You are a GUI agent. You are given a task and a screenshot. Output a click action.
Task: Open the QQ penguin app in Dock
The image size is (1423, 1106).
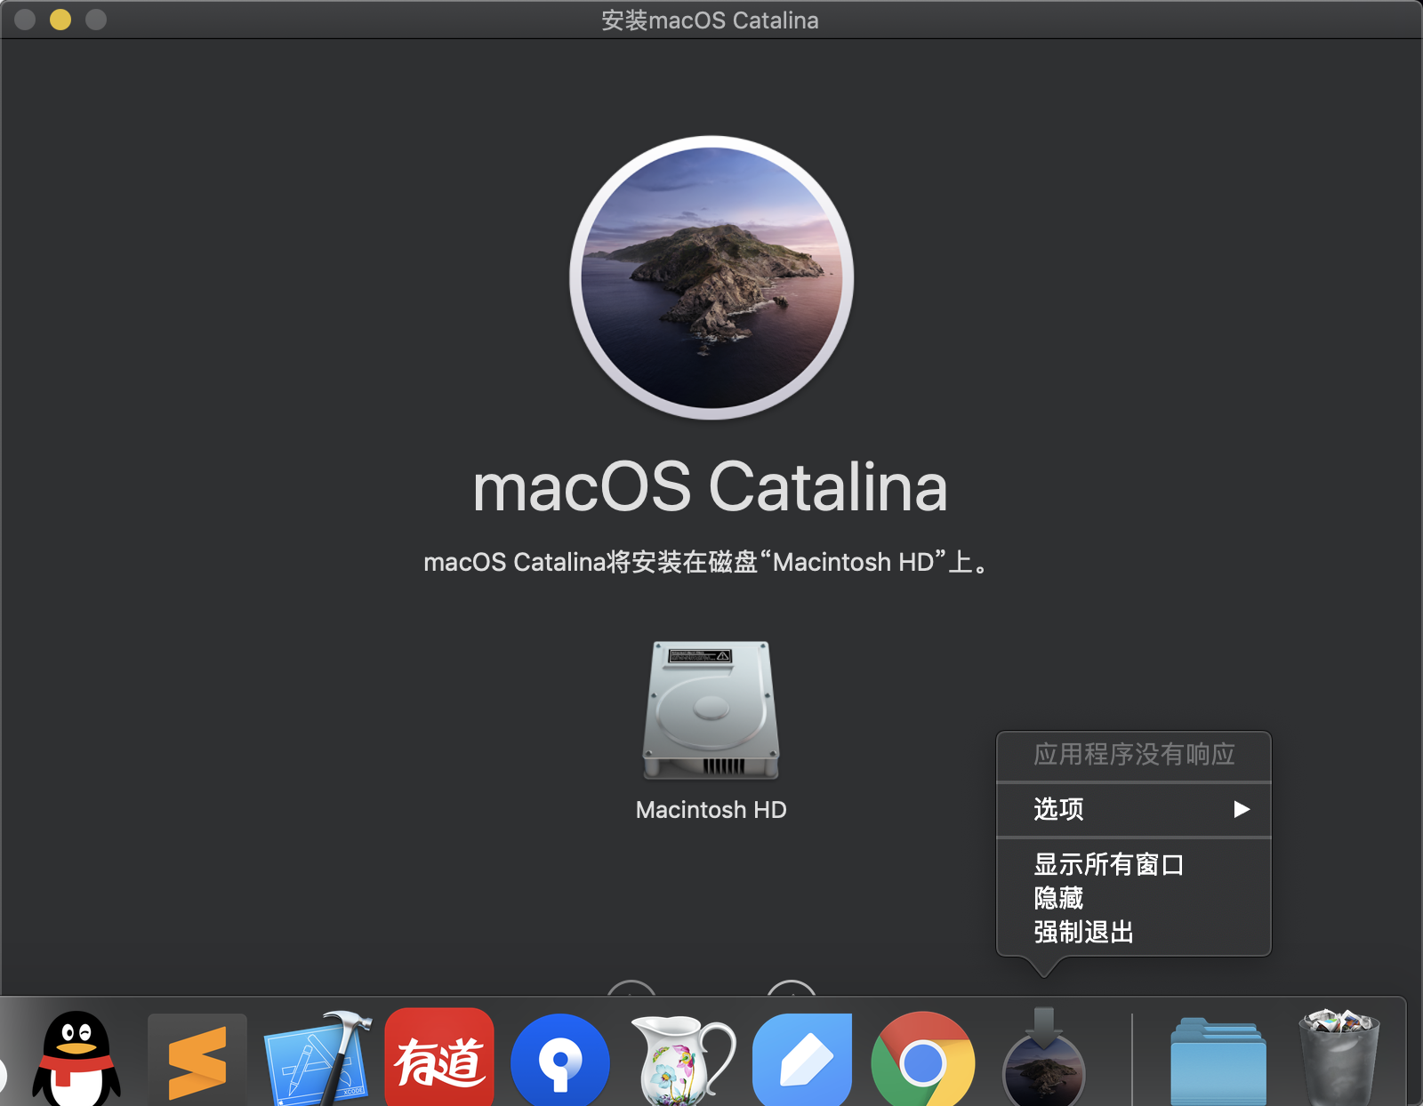[x=76, y=1058]
